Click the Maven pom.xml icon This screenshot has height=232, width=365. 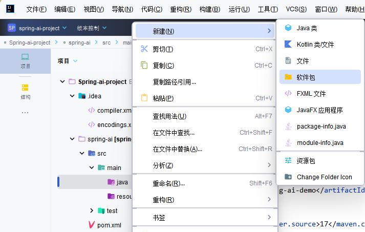(92, 225)
